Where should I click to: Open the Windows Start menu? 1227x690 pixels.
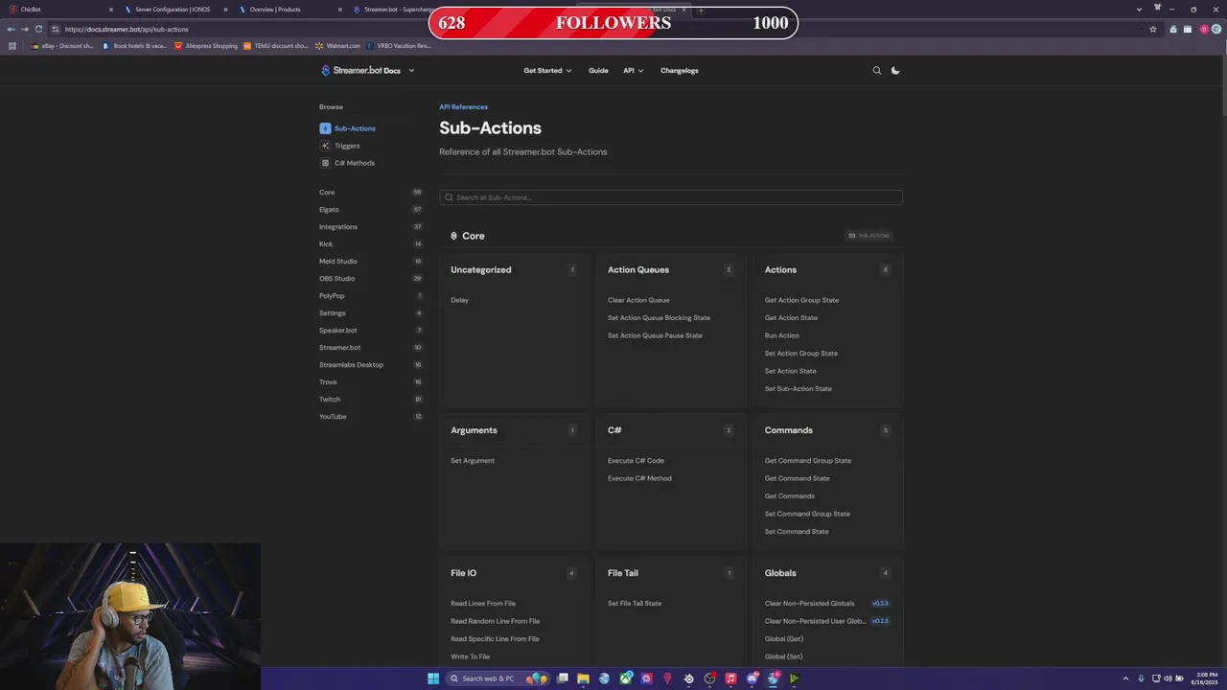433,678
